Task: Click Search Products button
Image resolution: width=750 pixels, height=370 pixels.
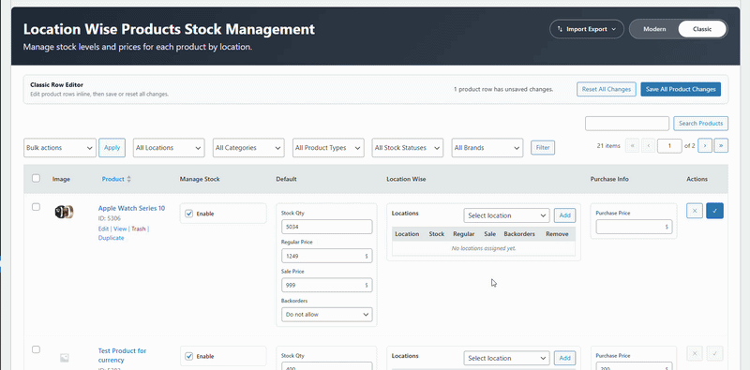Action: pyautogui.click(x=700, y=124)
